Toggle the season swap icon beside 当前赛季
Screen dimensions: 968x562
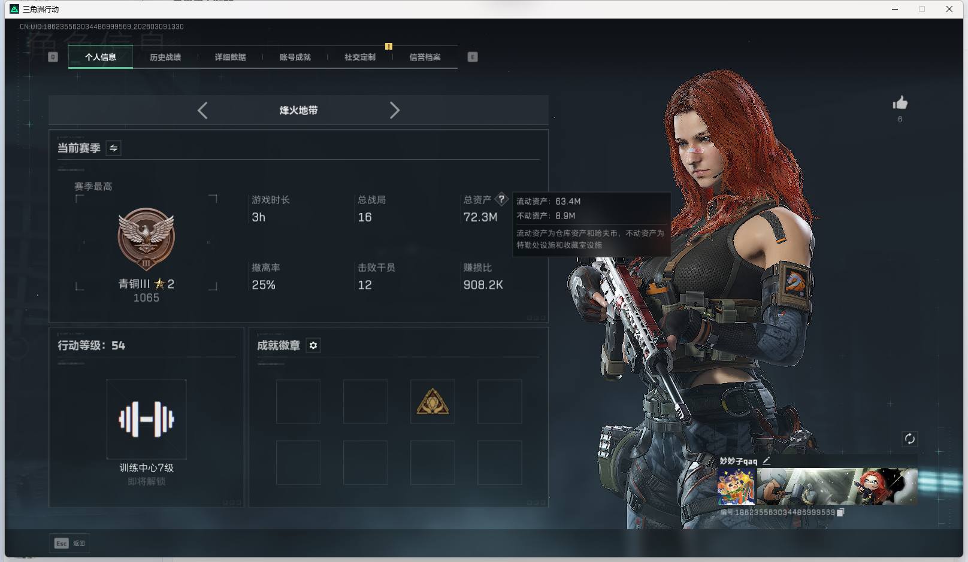coord(113,148)
